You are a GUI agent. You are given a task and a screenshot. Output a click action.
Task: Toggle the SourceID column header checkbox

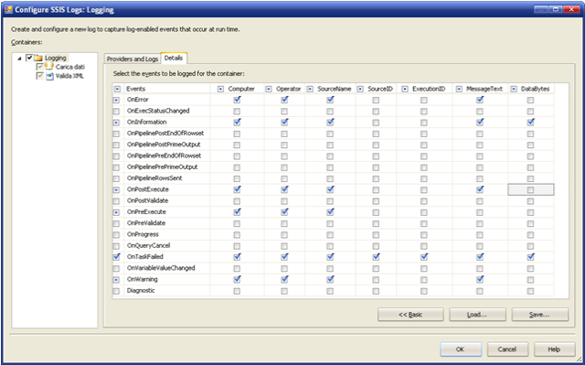pyautogui.click(x=360, y=89)
